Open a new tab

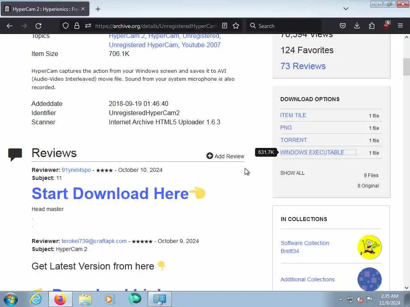pos(98,9)
